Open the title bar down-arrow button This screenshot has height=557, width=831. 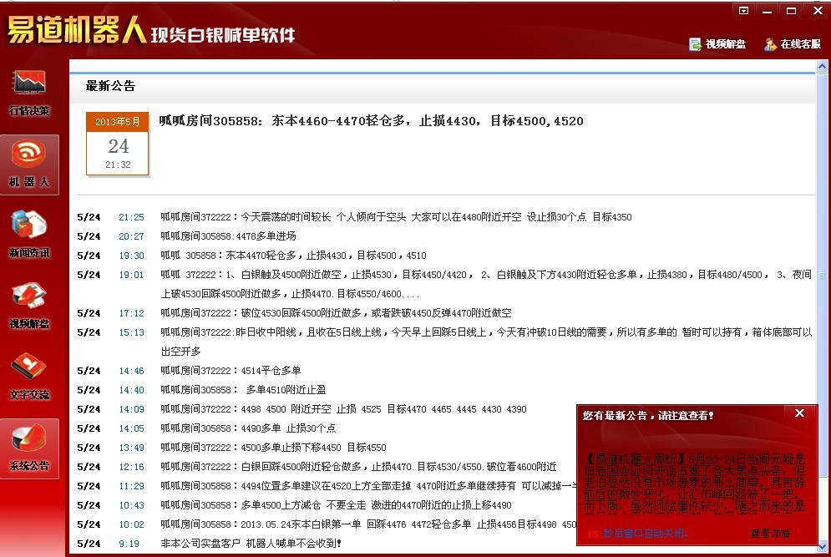[742, 11]
